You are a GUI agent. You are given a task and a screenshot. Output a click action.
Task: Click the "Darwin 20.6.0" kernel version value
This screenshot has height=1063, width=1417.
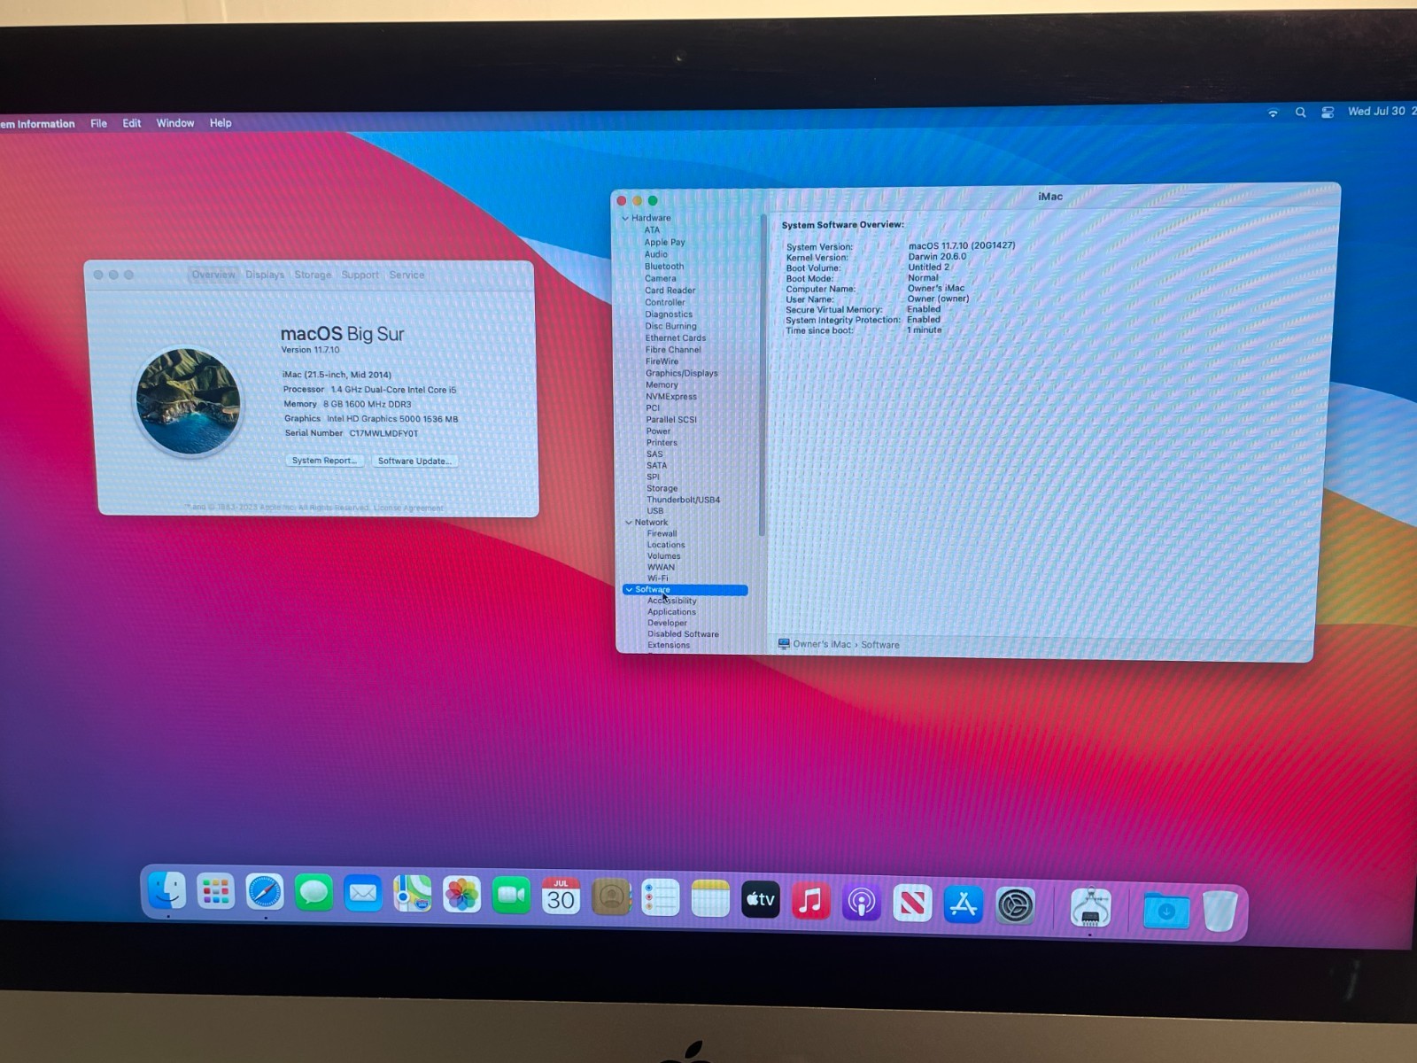click(x=937, y=257)
